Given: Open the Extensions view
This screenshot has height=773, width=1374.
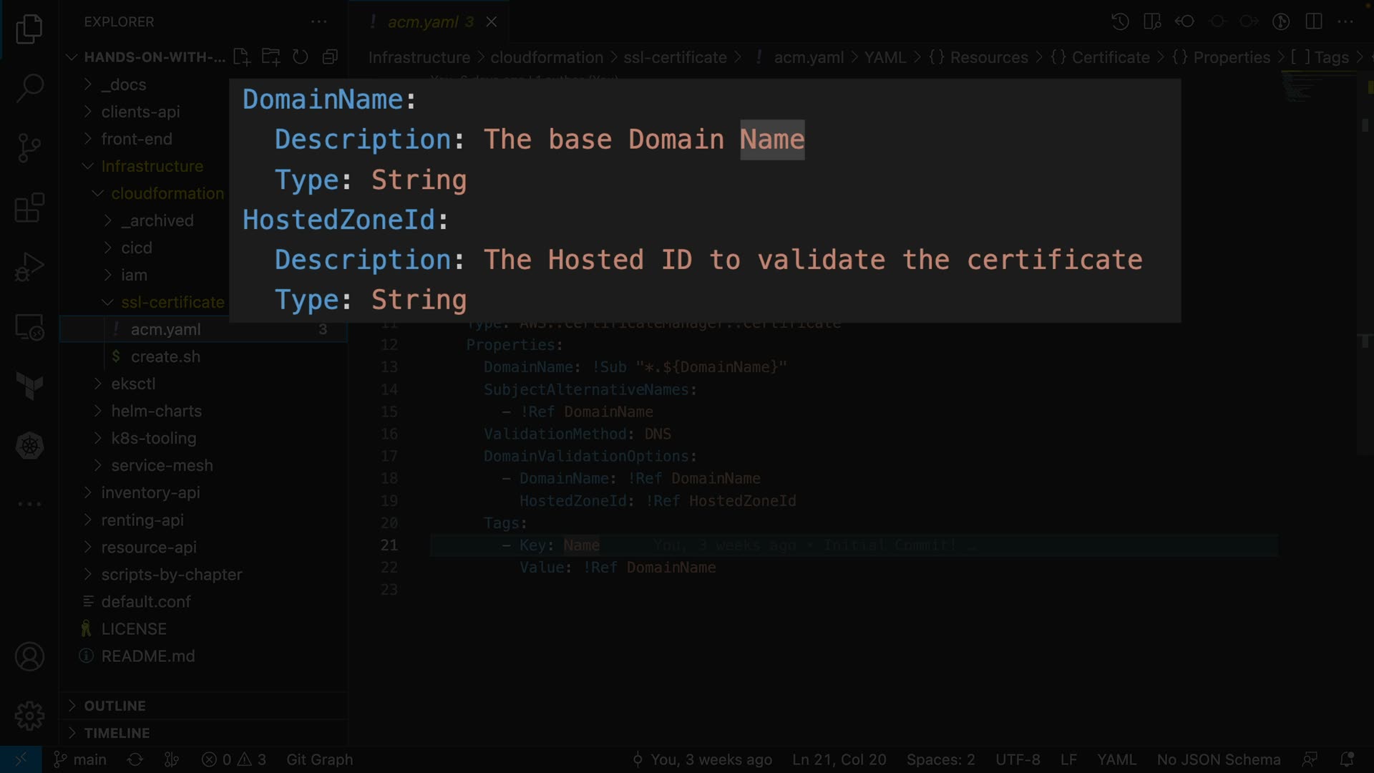Looking at the screenshot, I should 29,208.
